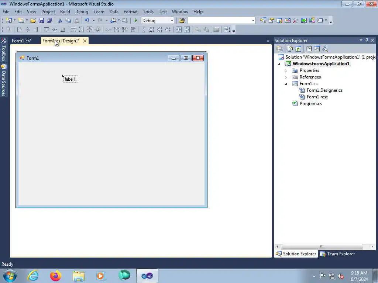Save the current file with the floppy icon
The height and width of the screenshot is (283, 378).
point(41,21)
